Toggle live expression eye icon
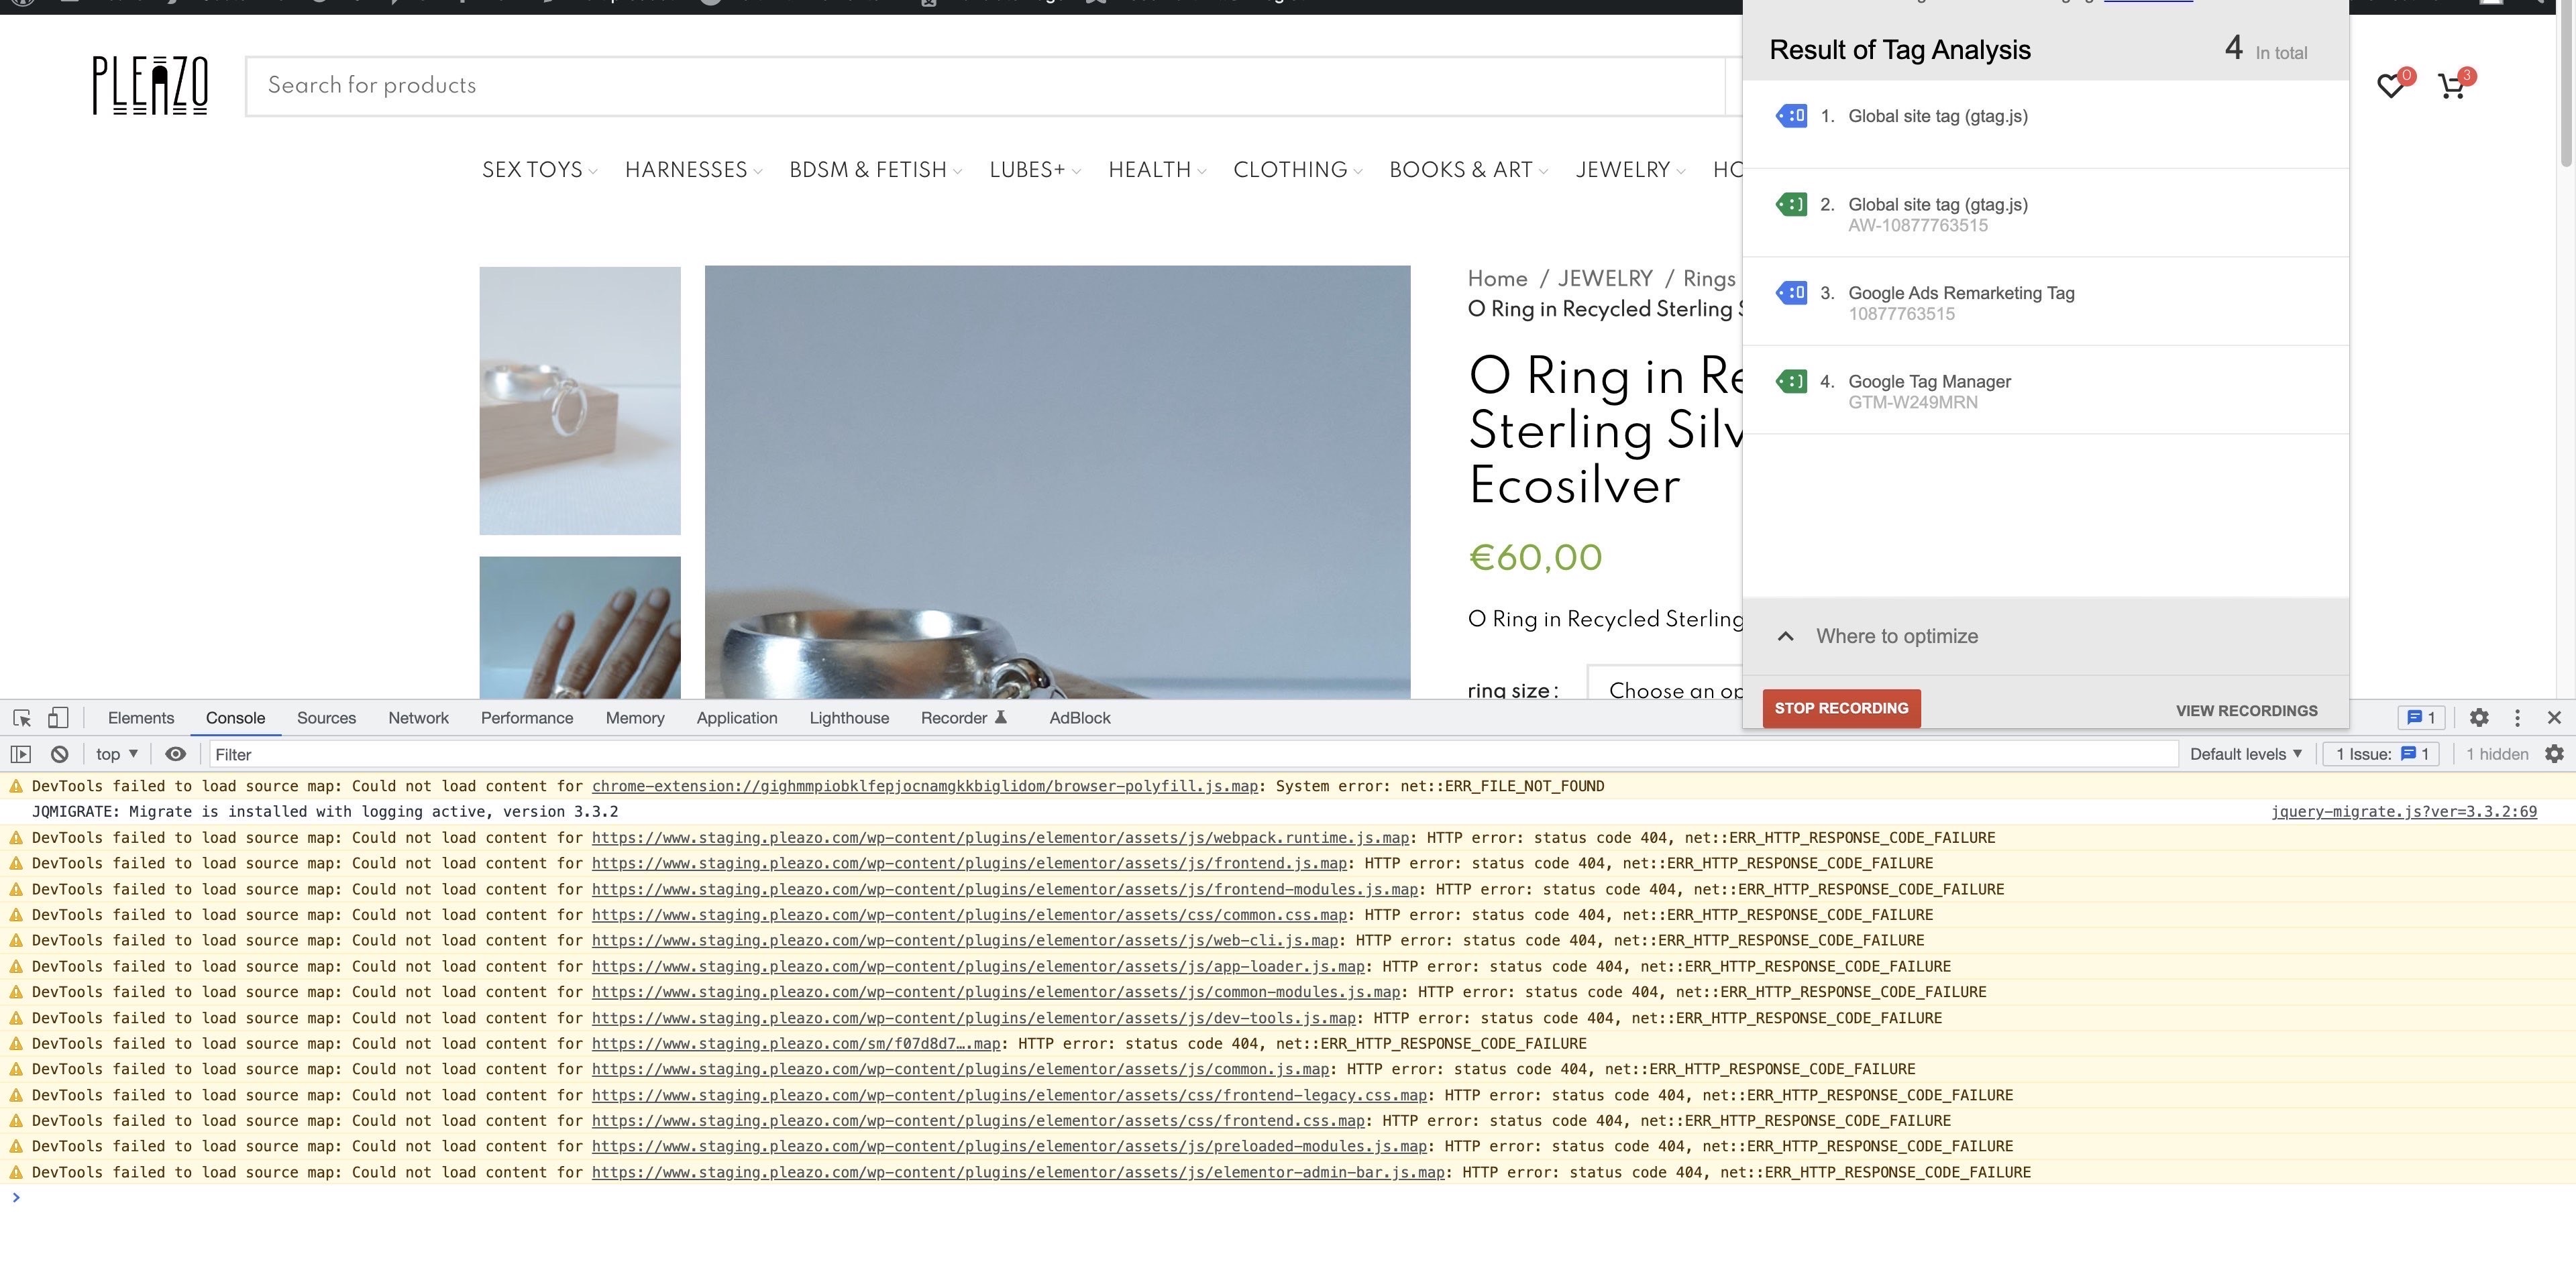 (175, 754)
